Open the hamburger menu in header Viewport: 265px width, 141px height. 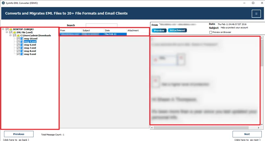point(256,14)
